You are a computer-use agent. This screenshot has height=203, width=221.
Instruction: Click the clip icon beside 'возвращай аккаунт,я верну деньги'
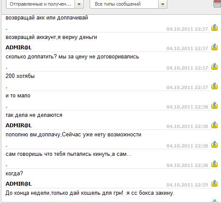(x=214, y=28)
